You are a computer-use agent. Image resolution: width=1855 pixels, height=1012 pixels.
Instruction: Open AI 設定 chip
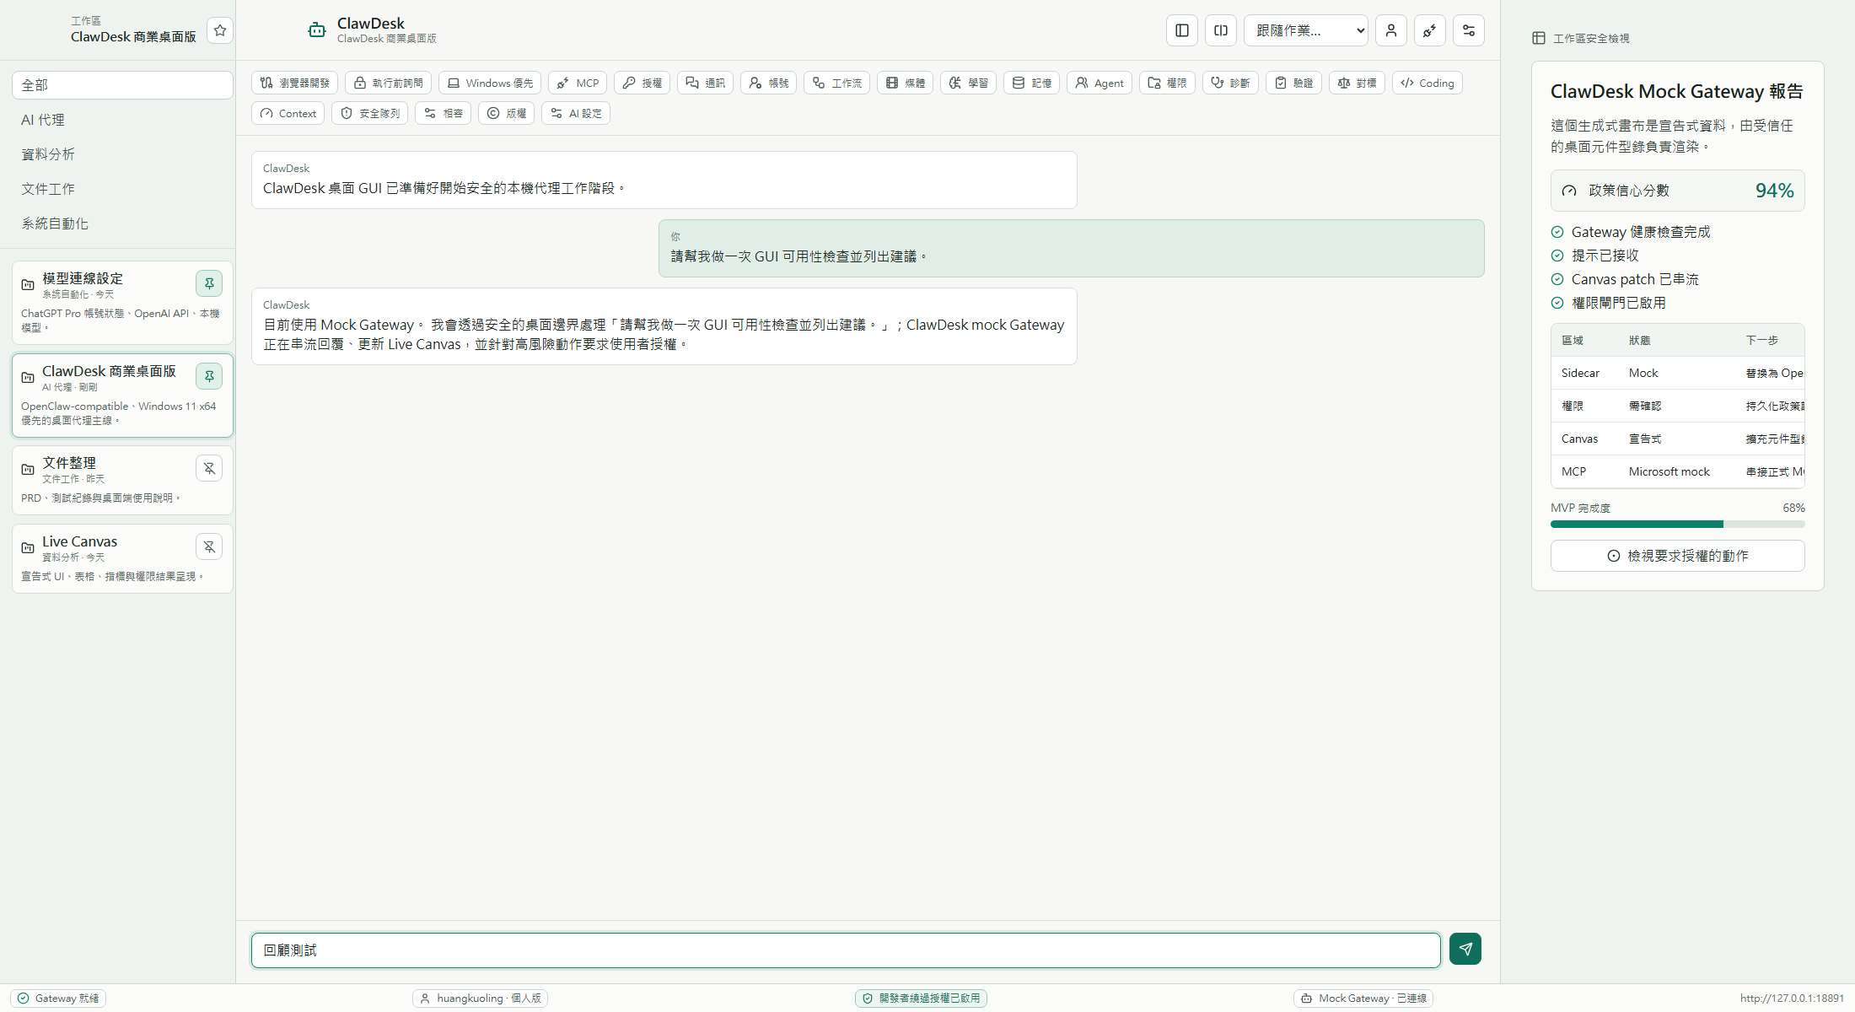[x=576, y=113]
